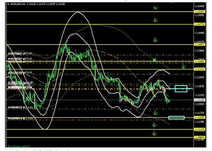Select the green X marker near the 1.12320 level
The height and width of the screenshot is (151, 212).
click(x=154, y=95)
